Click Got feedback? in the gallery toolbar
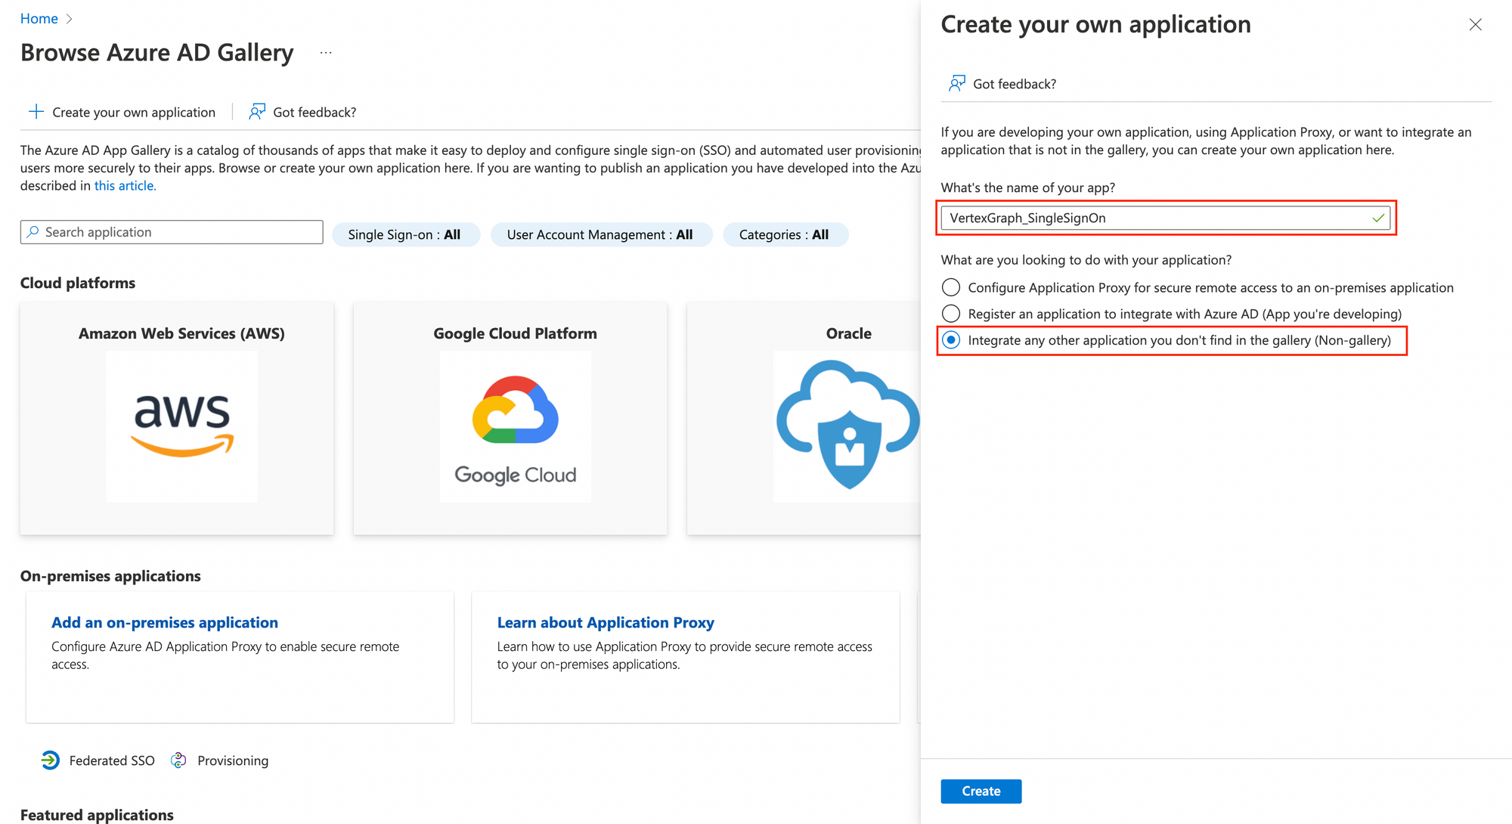This screenshot has width=1512, height=824. 314,112
